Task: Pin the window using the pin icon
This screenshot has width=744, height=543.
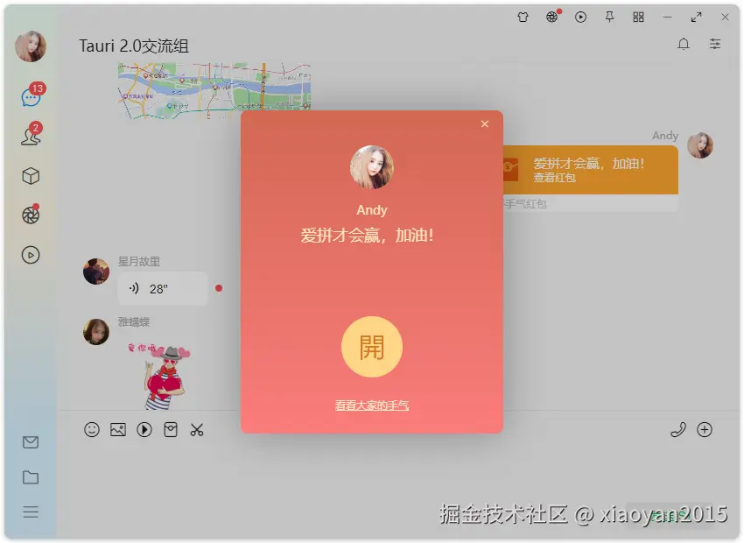Action: tap(609, 17)
